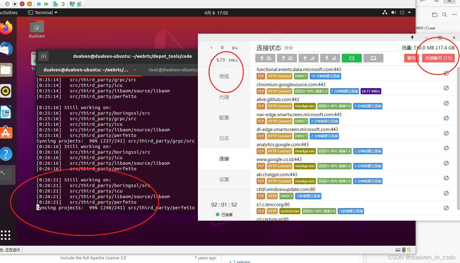Switch to the 配置 tab

[224, 118]
